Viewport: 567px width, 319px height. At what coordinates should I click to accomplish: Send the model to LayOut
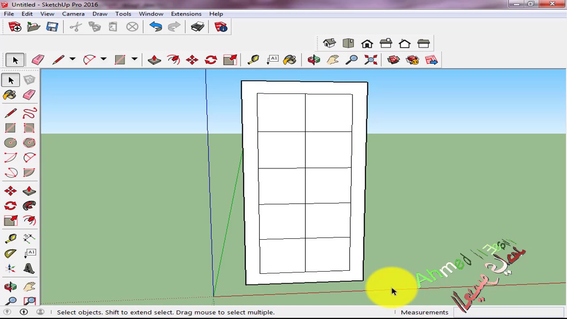(431, 60)
